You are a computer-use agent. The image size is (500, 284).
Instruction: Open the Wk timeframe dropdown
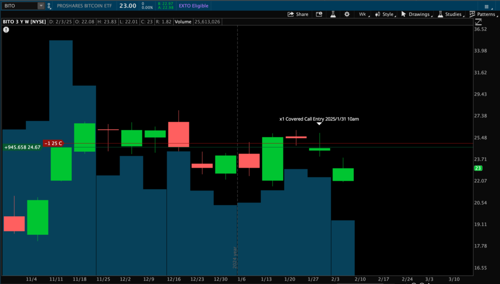point(364,14)
